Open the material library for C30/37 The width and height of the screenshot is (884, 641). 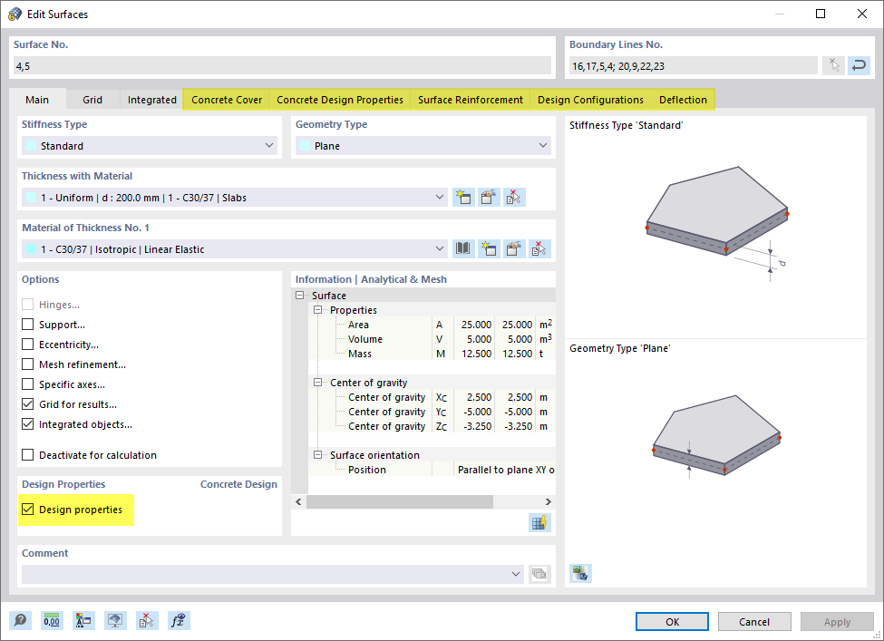pyautogui.click(x=463, y=248)
